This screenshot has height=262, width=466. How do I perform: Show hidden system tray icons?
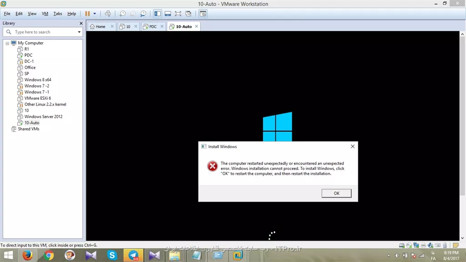tap(389, 256)
